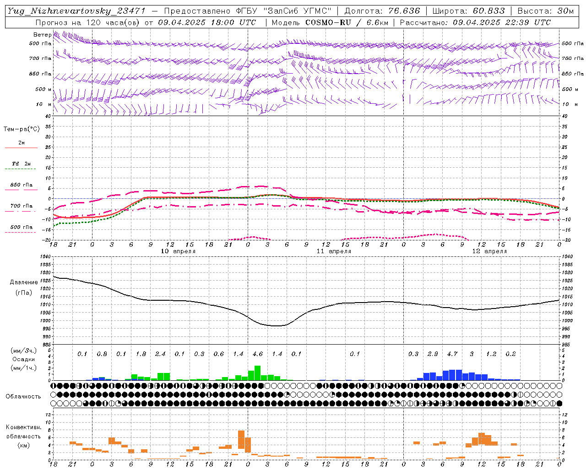The height and width of the screenshot is (468, 586).
Task: Click the Td 2м dew point legend entry
Action: [22, 164]
